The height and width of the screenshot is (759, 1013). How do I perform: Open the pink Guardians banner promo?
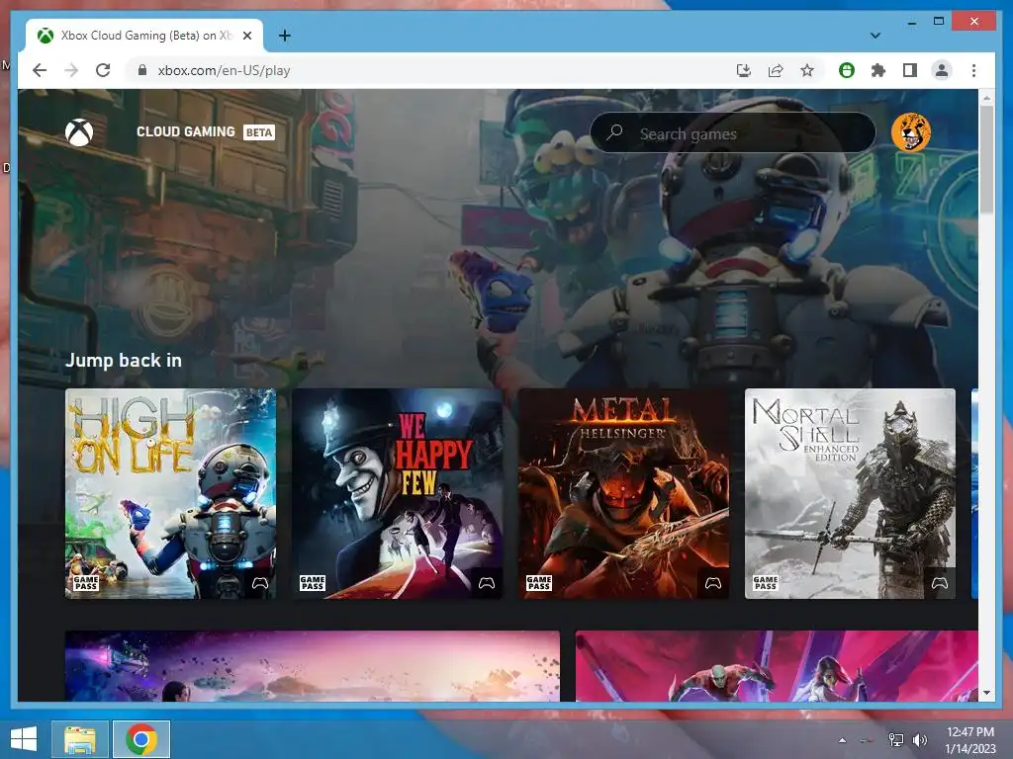778,666
